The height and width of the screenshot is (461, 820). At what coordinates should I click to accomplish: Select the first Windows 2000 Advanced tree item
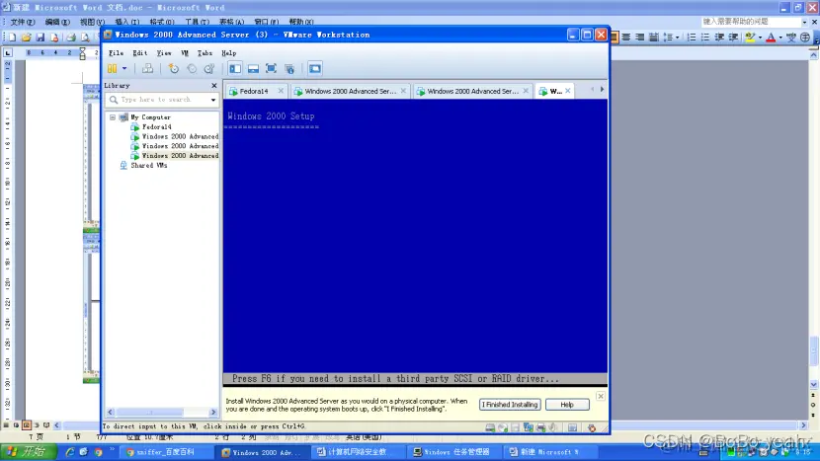[x=180, y=136]
